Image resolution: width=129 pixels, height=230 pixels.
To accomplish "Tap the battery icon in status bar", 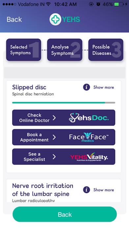I will (x=119, y=4).
